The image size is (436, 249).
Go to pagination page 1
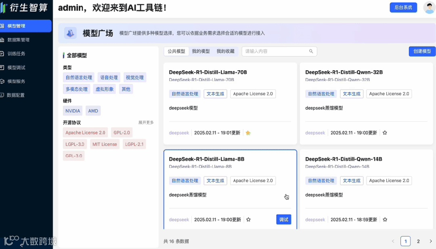[405, 241]
